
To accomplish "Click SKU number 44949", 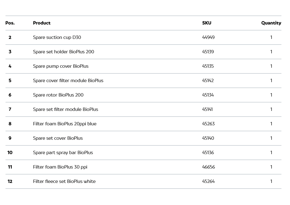I will click(208, 37).
